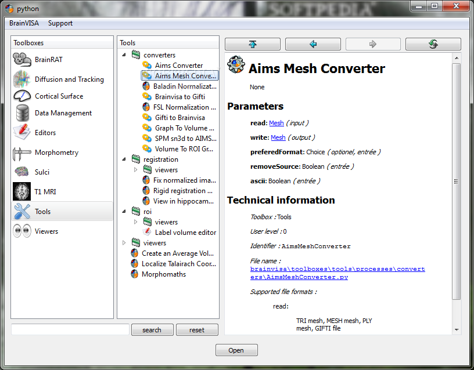This screenshot has width=474, height=370.
Task: Click the registration folder icon
Action: point(136,159)
